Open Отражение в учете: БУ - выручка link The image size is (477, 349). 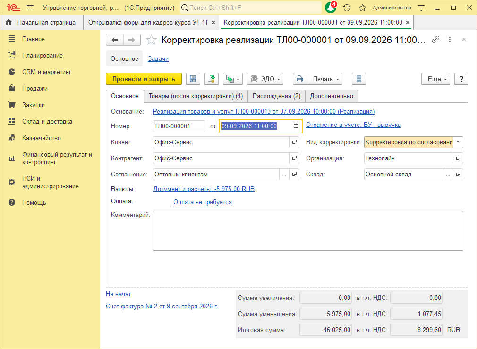353,125
